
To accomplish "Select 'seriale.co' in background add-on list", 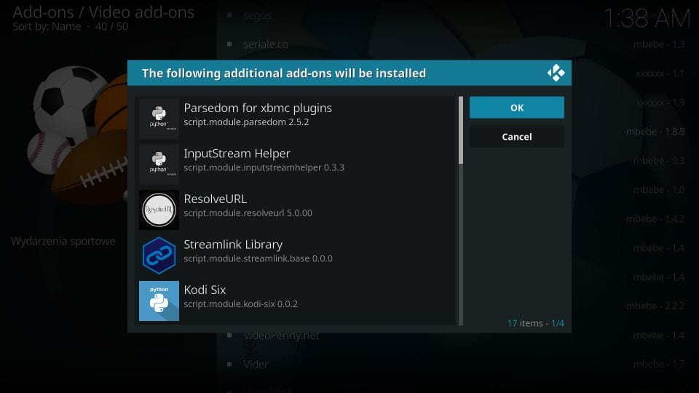I will tap(266, 44).
